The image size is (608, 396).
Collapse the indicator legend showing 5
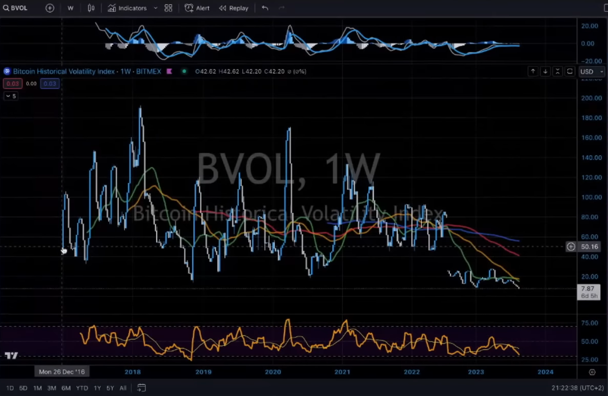[11, 96]
